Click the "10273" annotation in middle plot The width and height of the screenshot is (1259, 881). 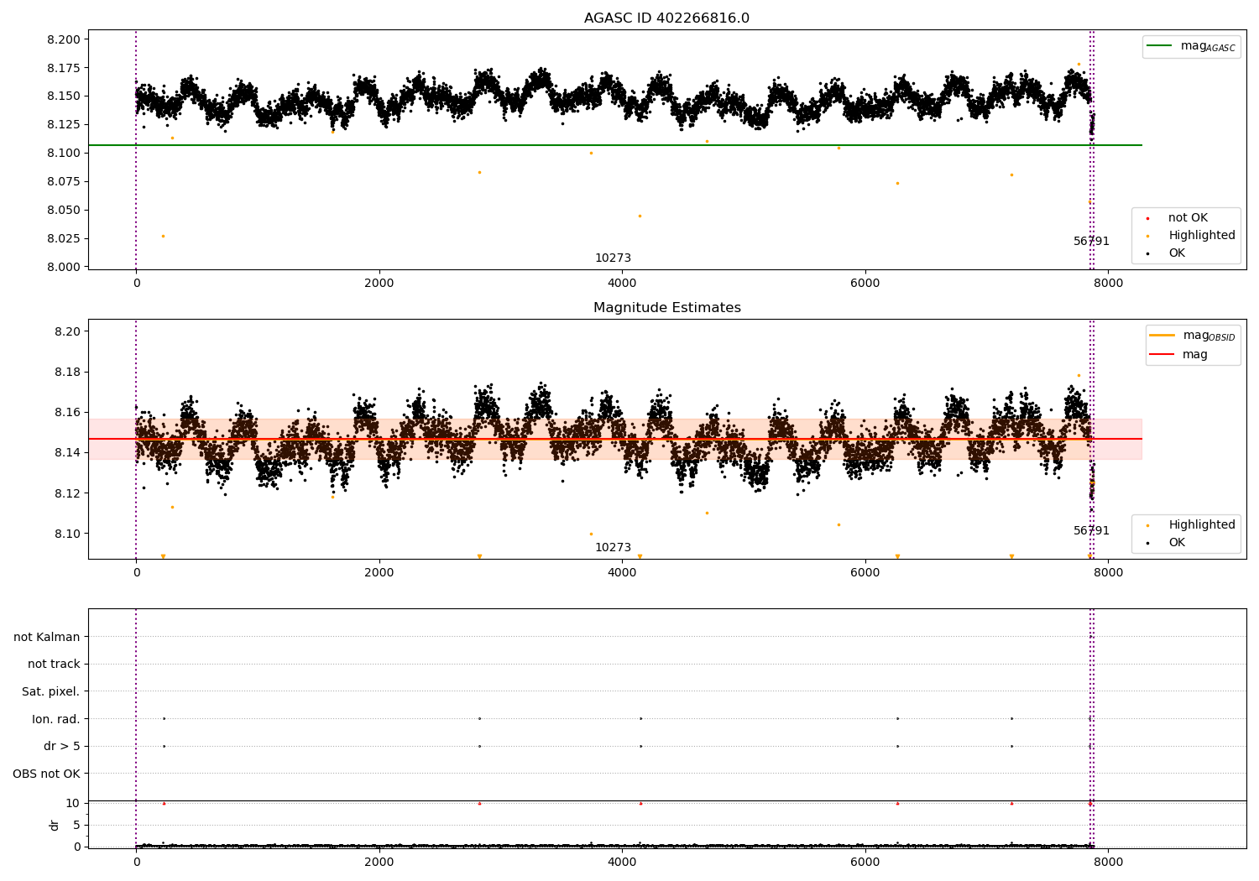pos(613,548)
